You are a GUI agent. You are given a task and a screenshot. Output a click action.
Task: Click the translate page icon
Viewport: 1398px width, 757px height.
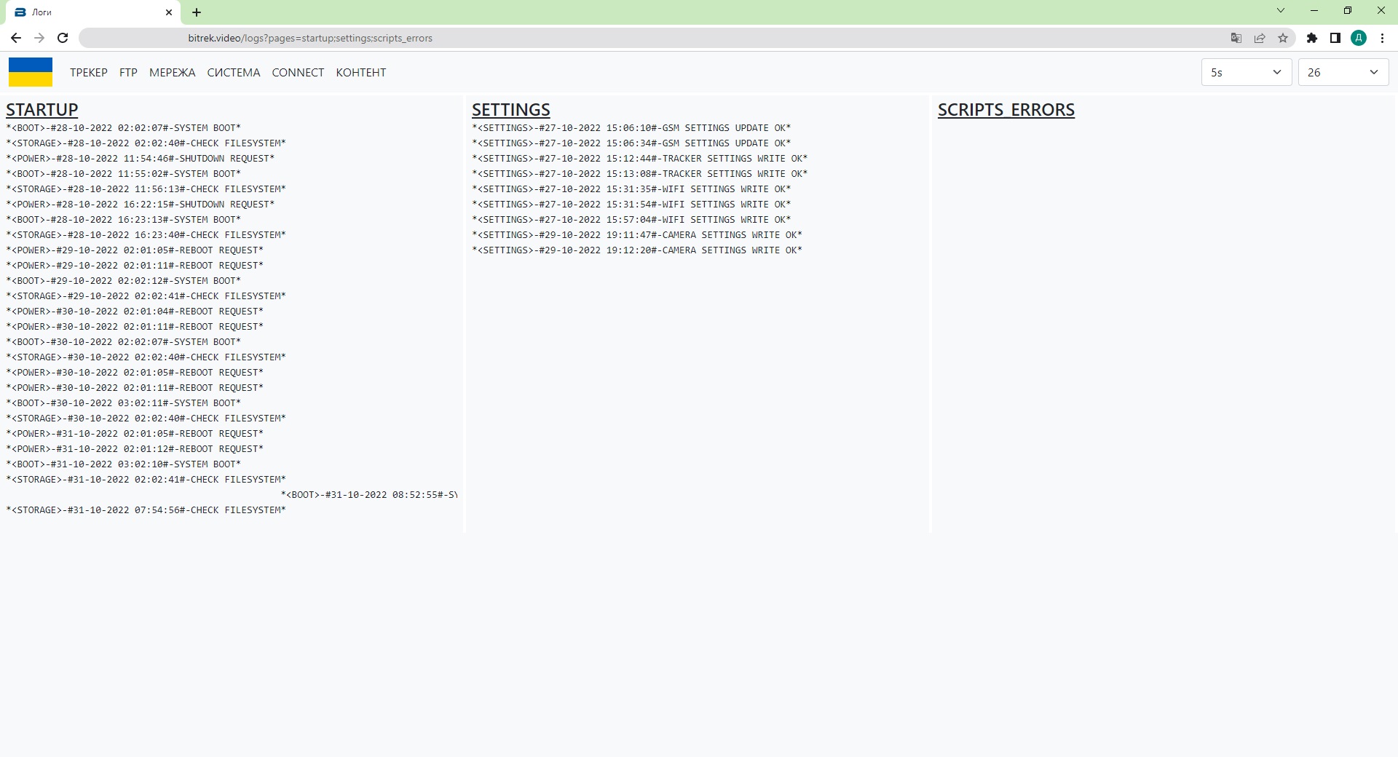click(1236, 38)
